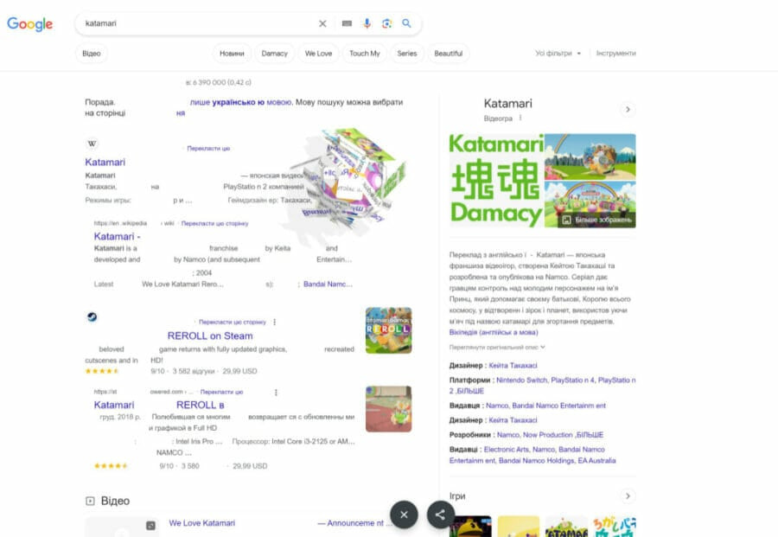The height and width of the screenshot is (537, 778).
Task: Open REROLL on Steam result
Action: pos(210,336)
